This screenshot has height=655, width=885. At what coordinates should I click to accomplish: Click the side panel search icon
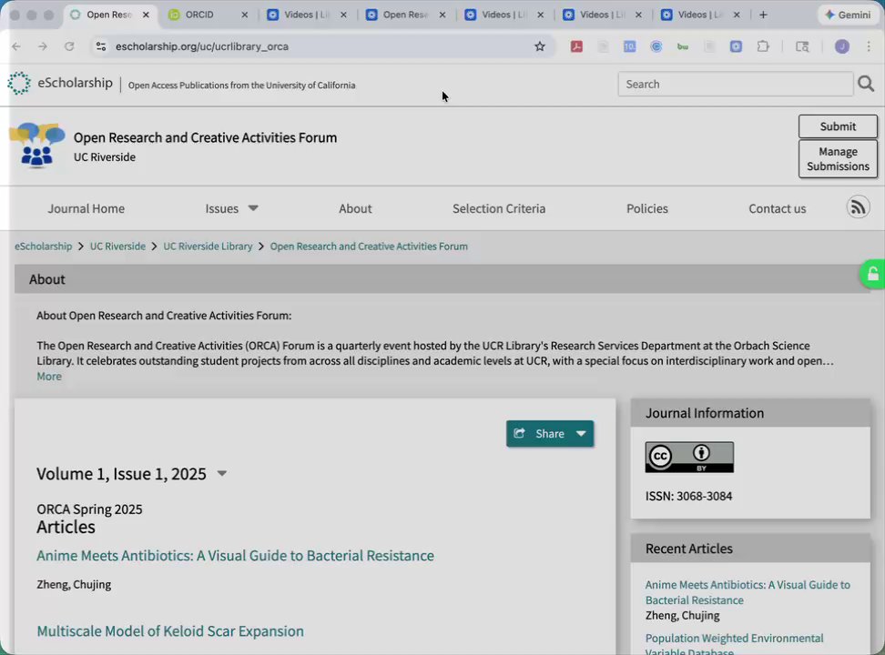pyautogui.click(x=802, y=46)
